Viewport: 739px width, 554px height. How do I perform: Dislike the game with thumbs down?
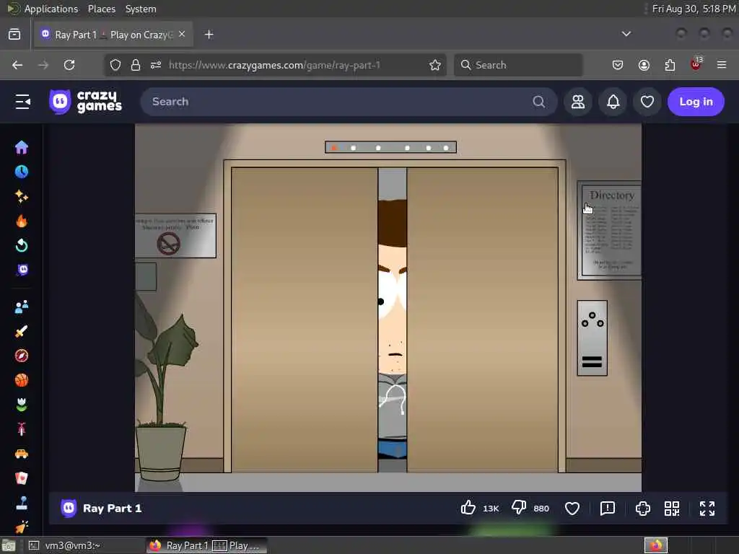(x=519, y=508)
